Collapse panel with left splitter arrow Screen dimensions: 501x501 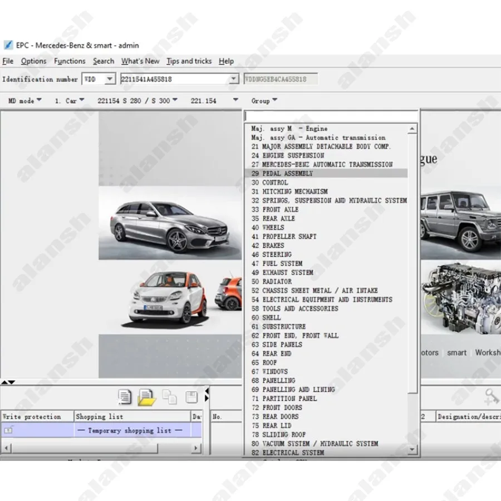207,391
